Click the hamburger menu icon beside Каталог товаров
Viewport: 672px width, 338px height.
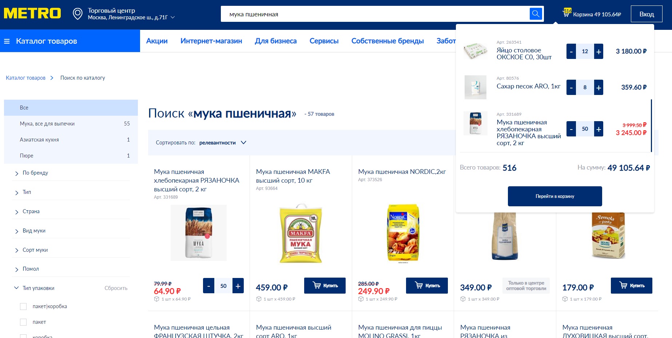coord(7,41)
